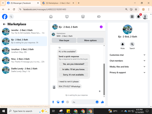152x114 pixels.
Task: Open the tab search dropdown arrow
Action: tap(3, 3)
